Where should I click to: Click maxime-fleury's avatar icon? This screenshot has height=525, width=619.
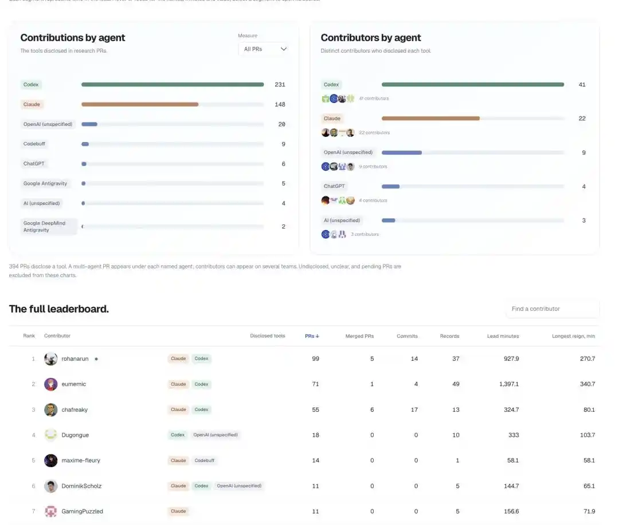50,460
